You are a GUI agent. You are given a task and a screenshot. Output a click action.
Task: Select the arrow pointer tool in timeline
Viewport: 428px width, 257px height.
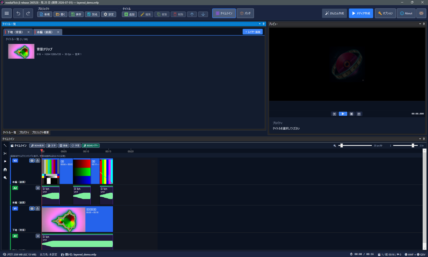click(x=5, y=146)
